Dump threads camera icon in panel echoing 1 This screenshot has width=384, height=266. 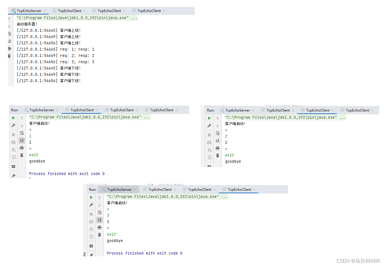click(x=13, y=142)
